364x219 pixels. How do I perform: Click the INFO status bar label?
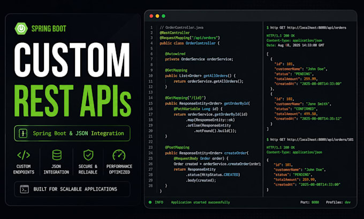159,202
